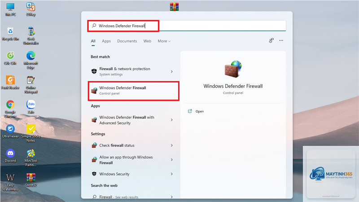Open Windows Defender Firewall with Advanced Security
The width and height of the screenshot is (359, 202).
[133, 120]
